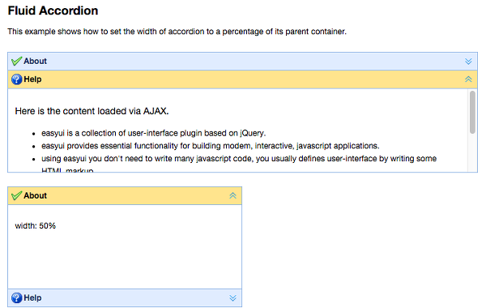Click the Fluid Accordion heading
The width and height of the screenshot is (486, 308).
coord(53,11)
